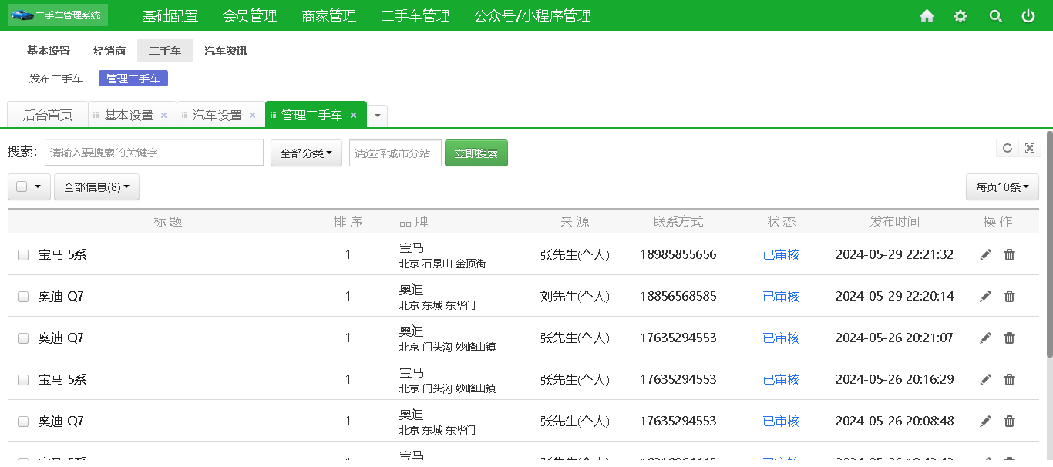Screen dimensions: 1053x467
Task: Click the logout power icon
Action: (x=1028, y=15)
